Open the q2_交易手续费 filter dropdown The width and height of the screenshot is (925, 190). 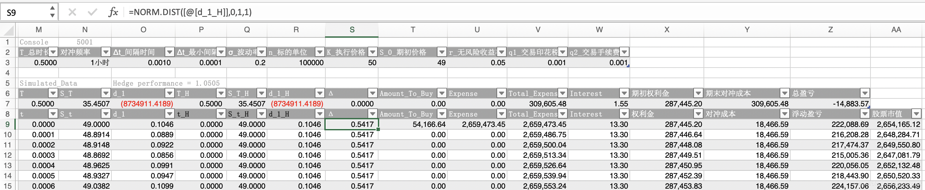pyautogui.click(x=624, y=52)
